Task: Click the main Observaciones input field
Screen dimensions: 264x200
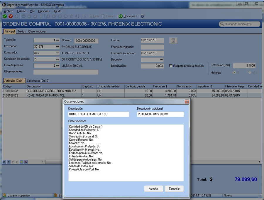Action: tap(66, 72)
